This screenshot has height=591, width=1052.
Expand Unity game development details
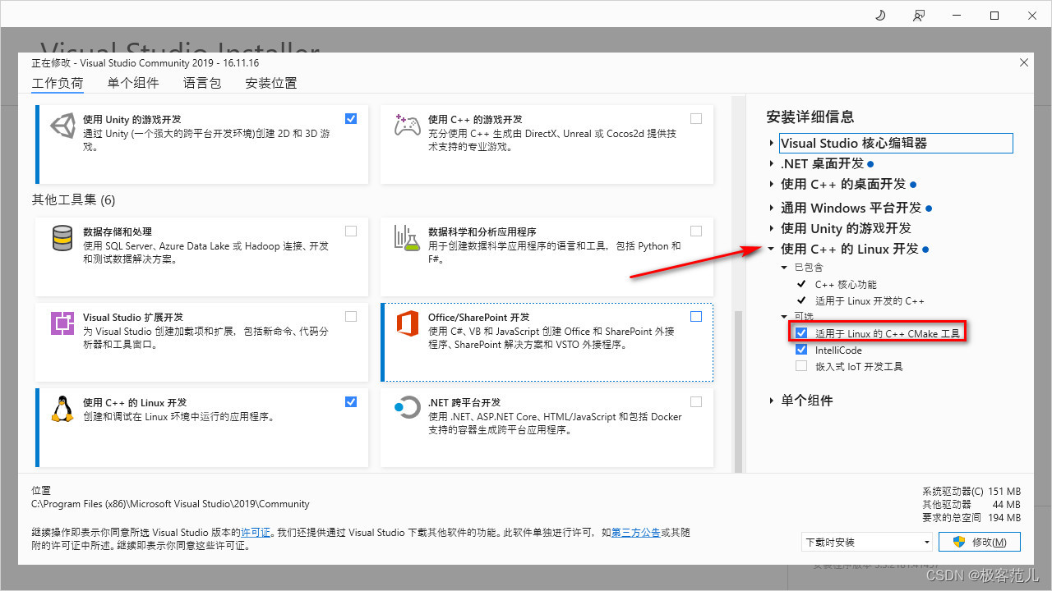tap(772, 228)
